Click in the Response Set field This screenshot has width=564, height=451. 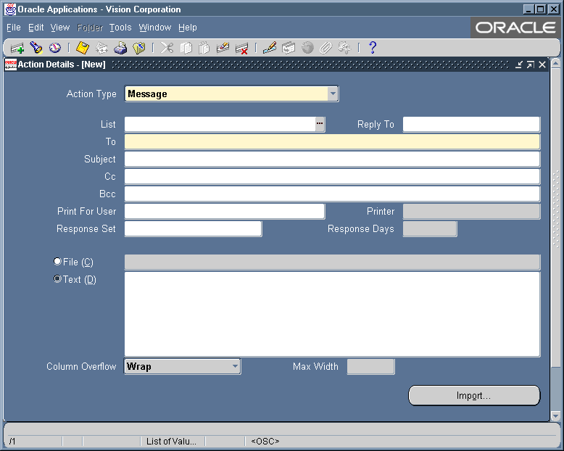193,228
